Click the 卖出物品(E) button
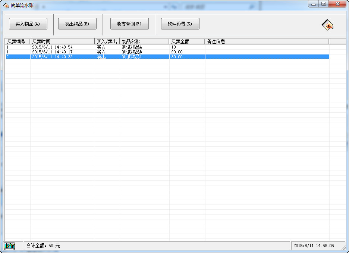Screen dimensions: 349x253 point(77,24)
